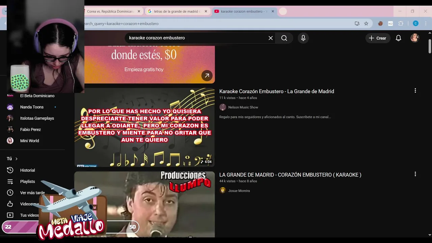Close the letras de la grande tab
The height and width of the screenshot is (243, 432).
pyautogui.click(x=206, y=11)
